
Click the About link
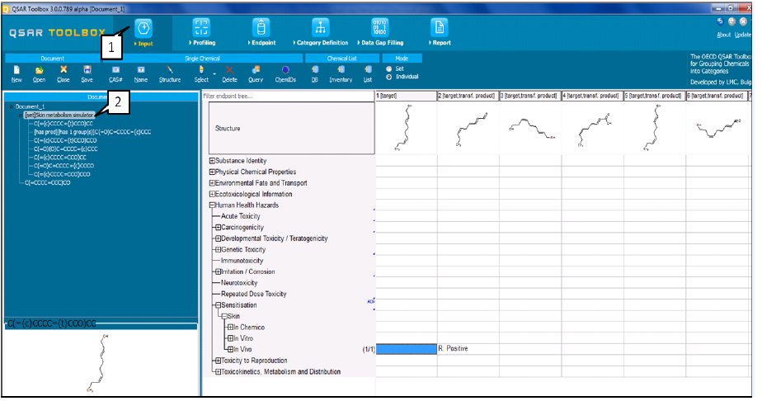723,35
